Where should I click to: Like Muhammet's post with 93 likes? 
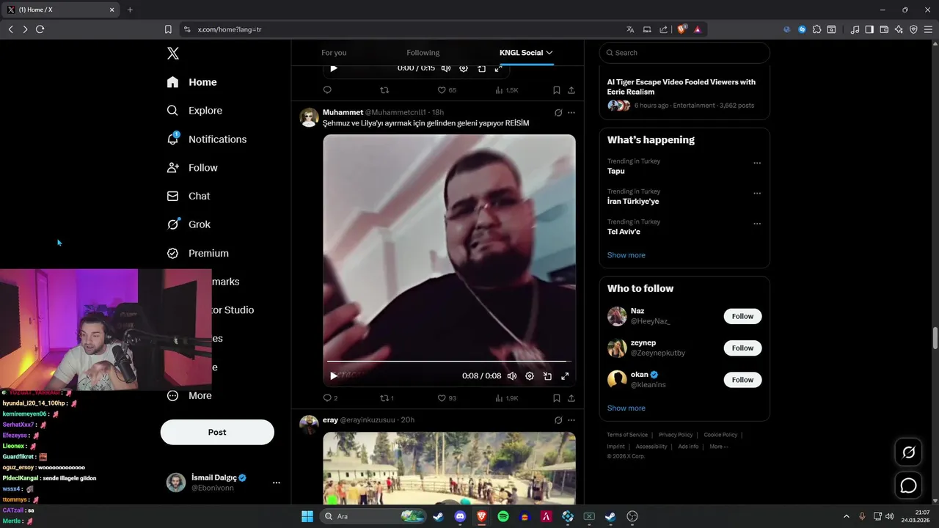point(447,398)
